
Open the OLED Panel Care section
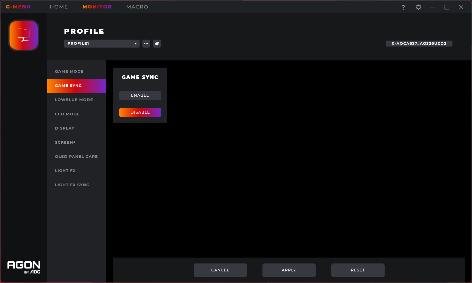[77, 157]
